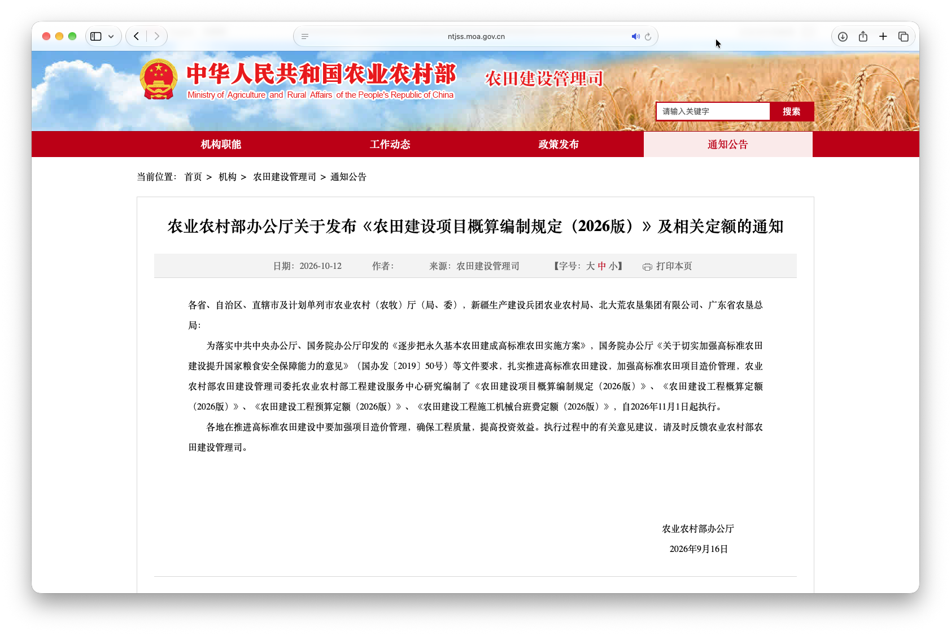This screenshot has width=951, height=635.
Task: Click the ntjss.moa.gov.cn address field
Action: click(x=476, y=36)
